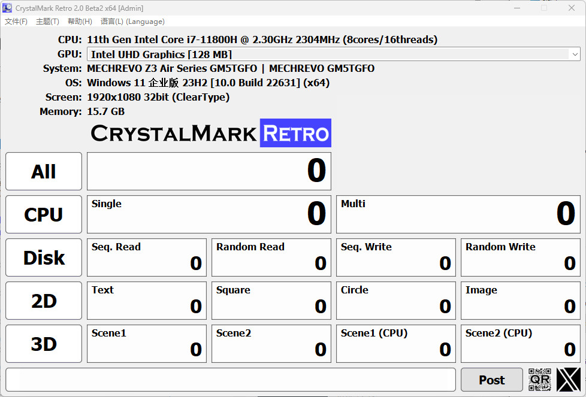The image size is (586, 397).
Task: Click the CrystalMark app icon in title bar
Action: [x=7, y=8]
